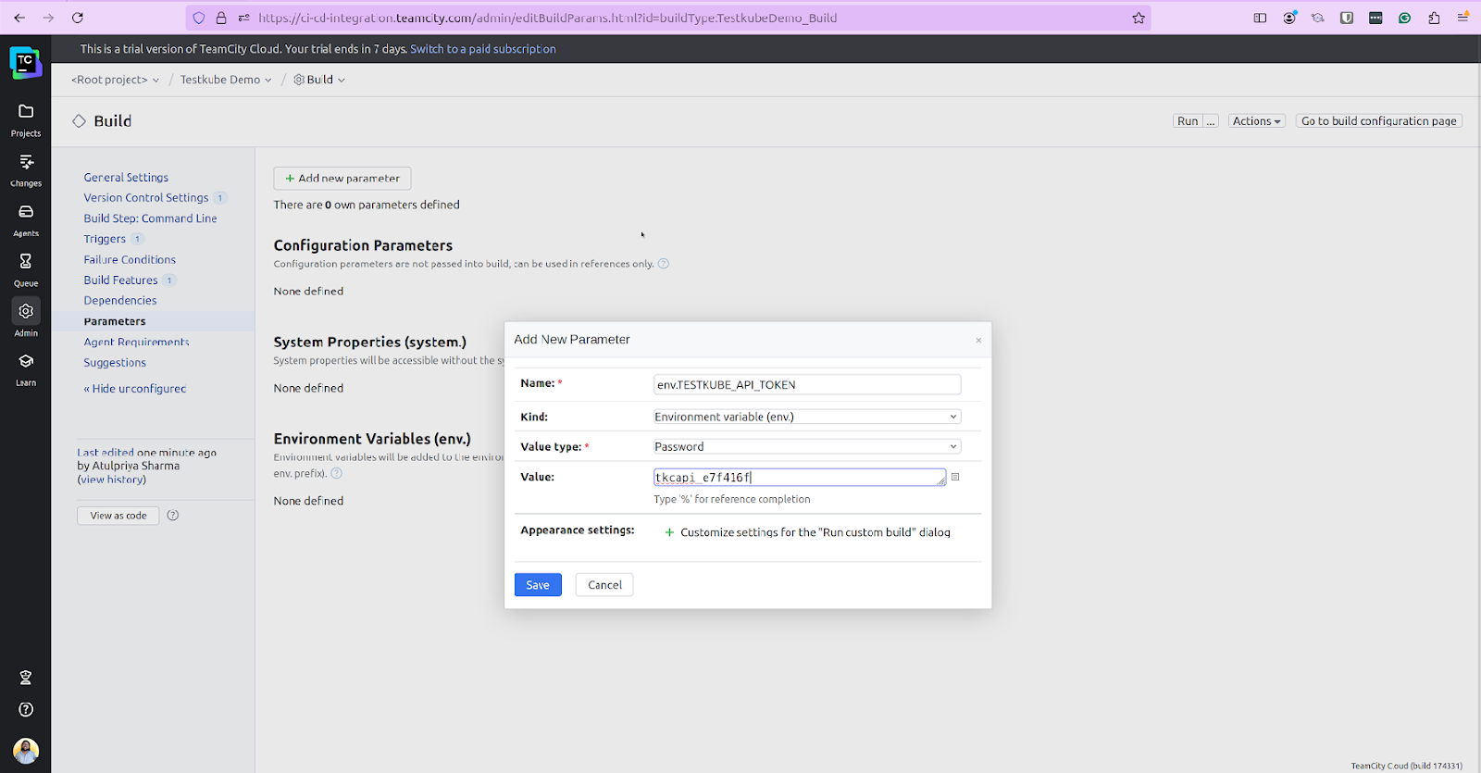The image size is (1481, 773).
Task: Click the site lock security icon
Action: pos(221,18)
